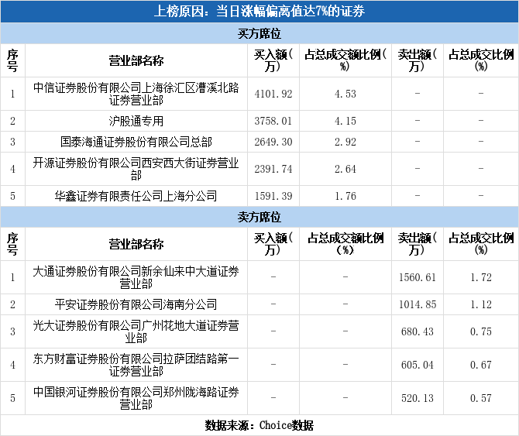The width and height of the screenshot is (519, 436).
Task: Select buy amount 2649.30
Action: point(273,142)
